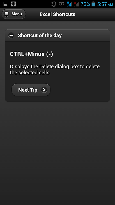The image size is (115, 205).
Task: Tap the vibrate mode status icon
Action: click(x=54, y=4)
